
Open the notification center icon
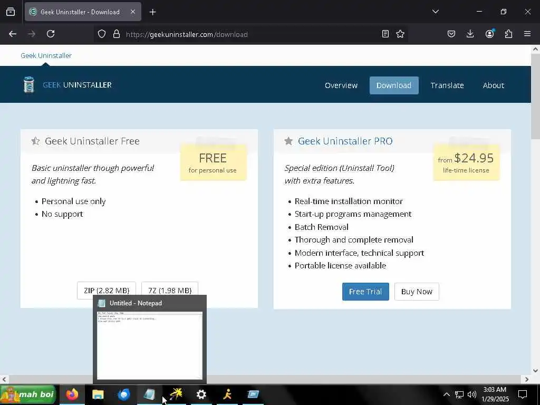523,394
